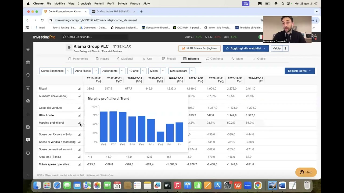Expand the left sidebar with the arrow
The image size is (344, 193).
pyautogui.click(x=28, y=175)
